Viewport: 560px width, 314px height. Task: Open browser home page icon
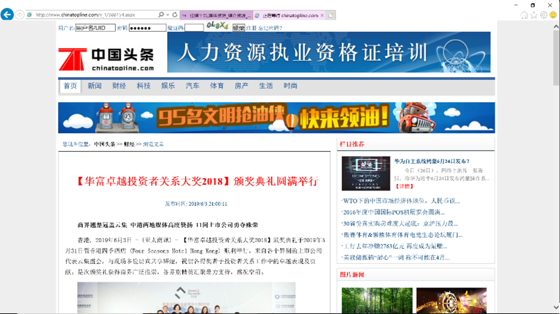click(x=524, y=15)
